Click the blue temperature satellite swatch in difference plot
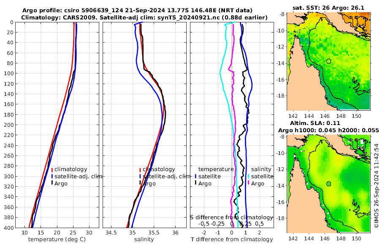 (x=195, y=176)
